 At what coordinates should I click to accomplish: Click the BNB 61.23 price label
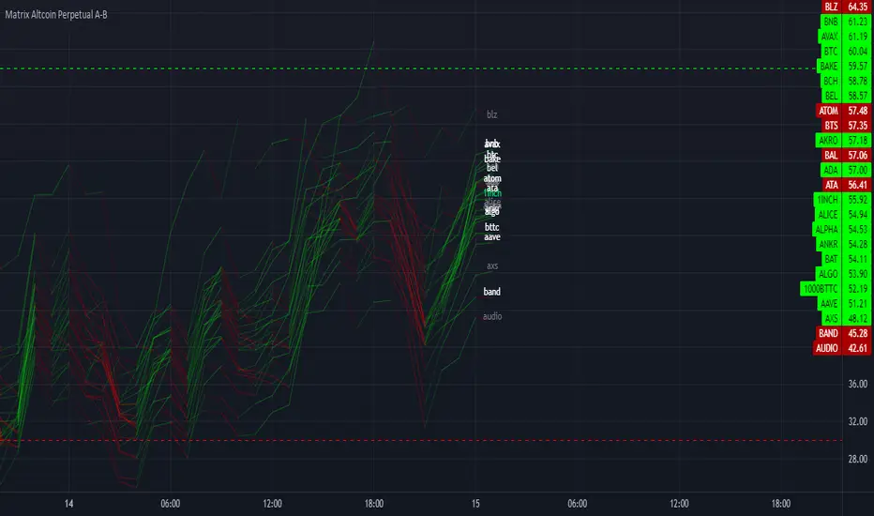(846, 22)
